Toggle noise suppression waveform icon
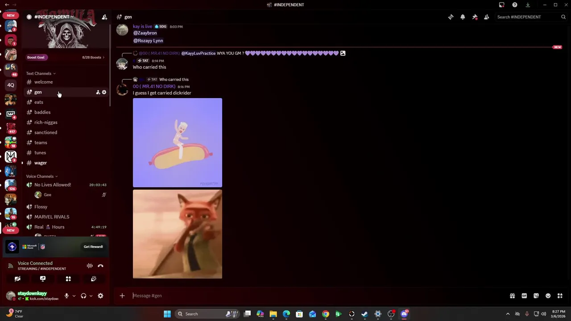This screenshot has width=571, height=321. [90, 266]
